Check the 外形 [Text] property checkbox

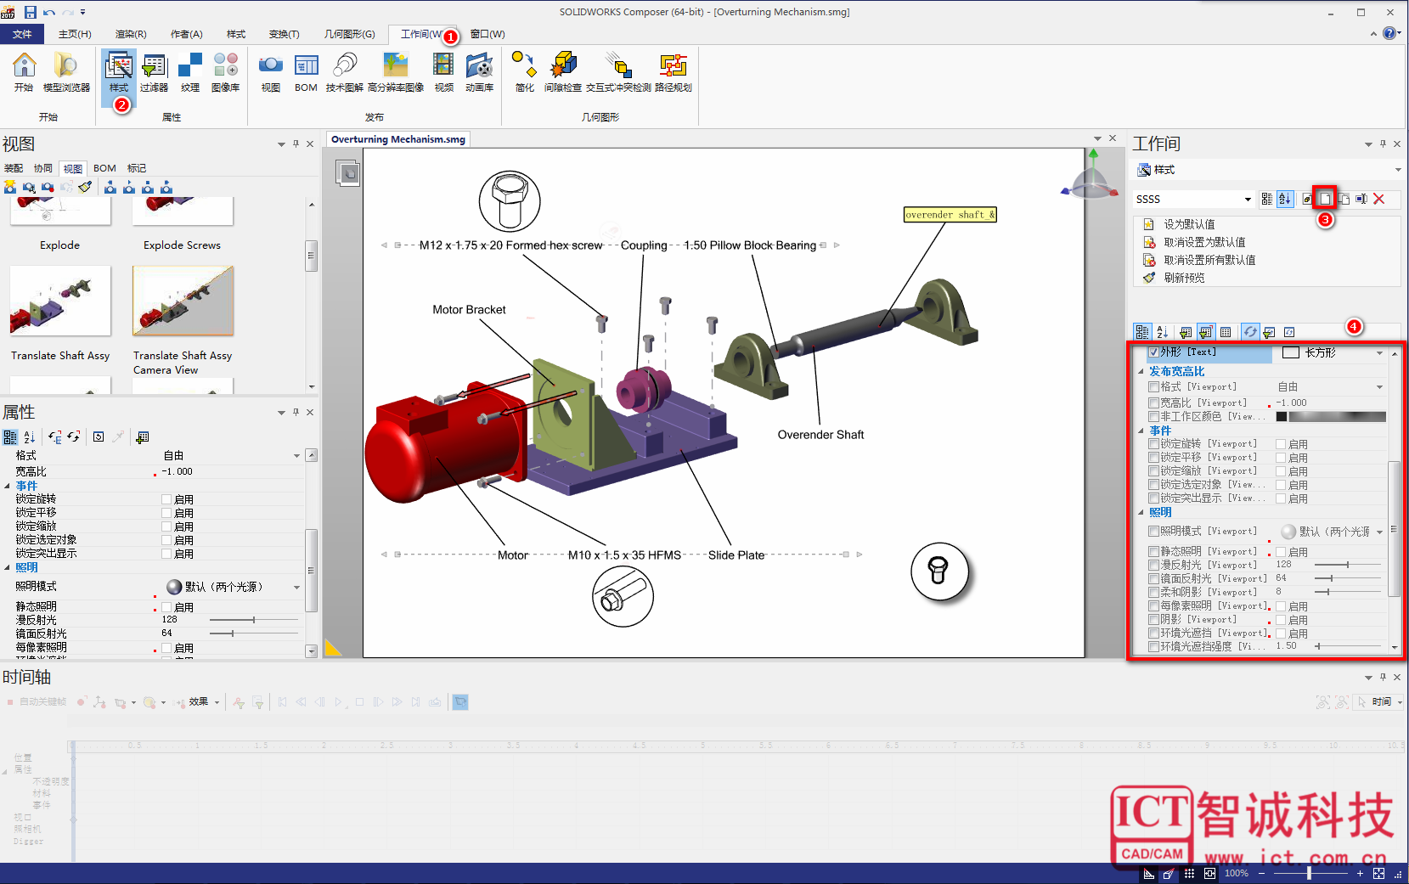pos(1153,352)
